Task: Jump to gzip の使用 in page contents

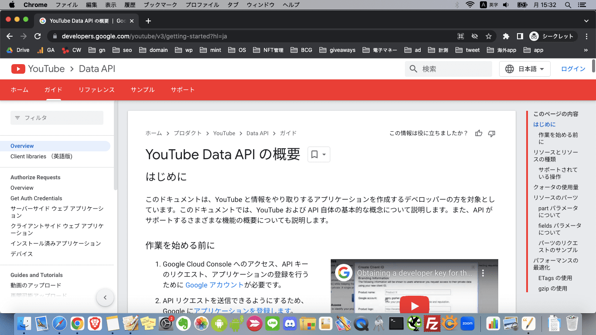Action: tap(553, 288)
